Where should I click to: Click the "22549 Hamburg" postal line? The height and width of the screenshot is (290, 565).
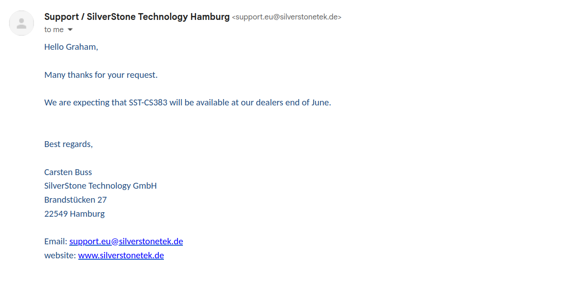coord(74,214)
